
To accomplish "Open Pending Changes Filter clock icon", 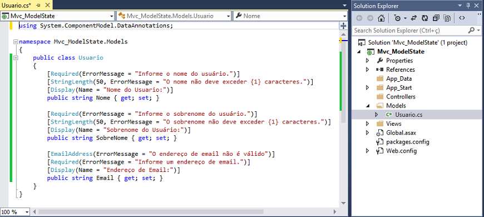I will (x=398, y=18).
